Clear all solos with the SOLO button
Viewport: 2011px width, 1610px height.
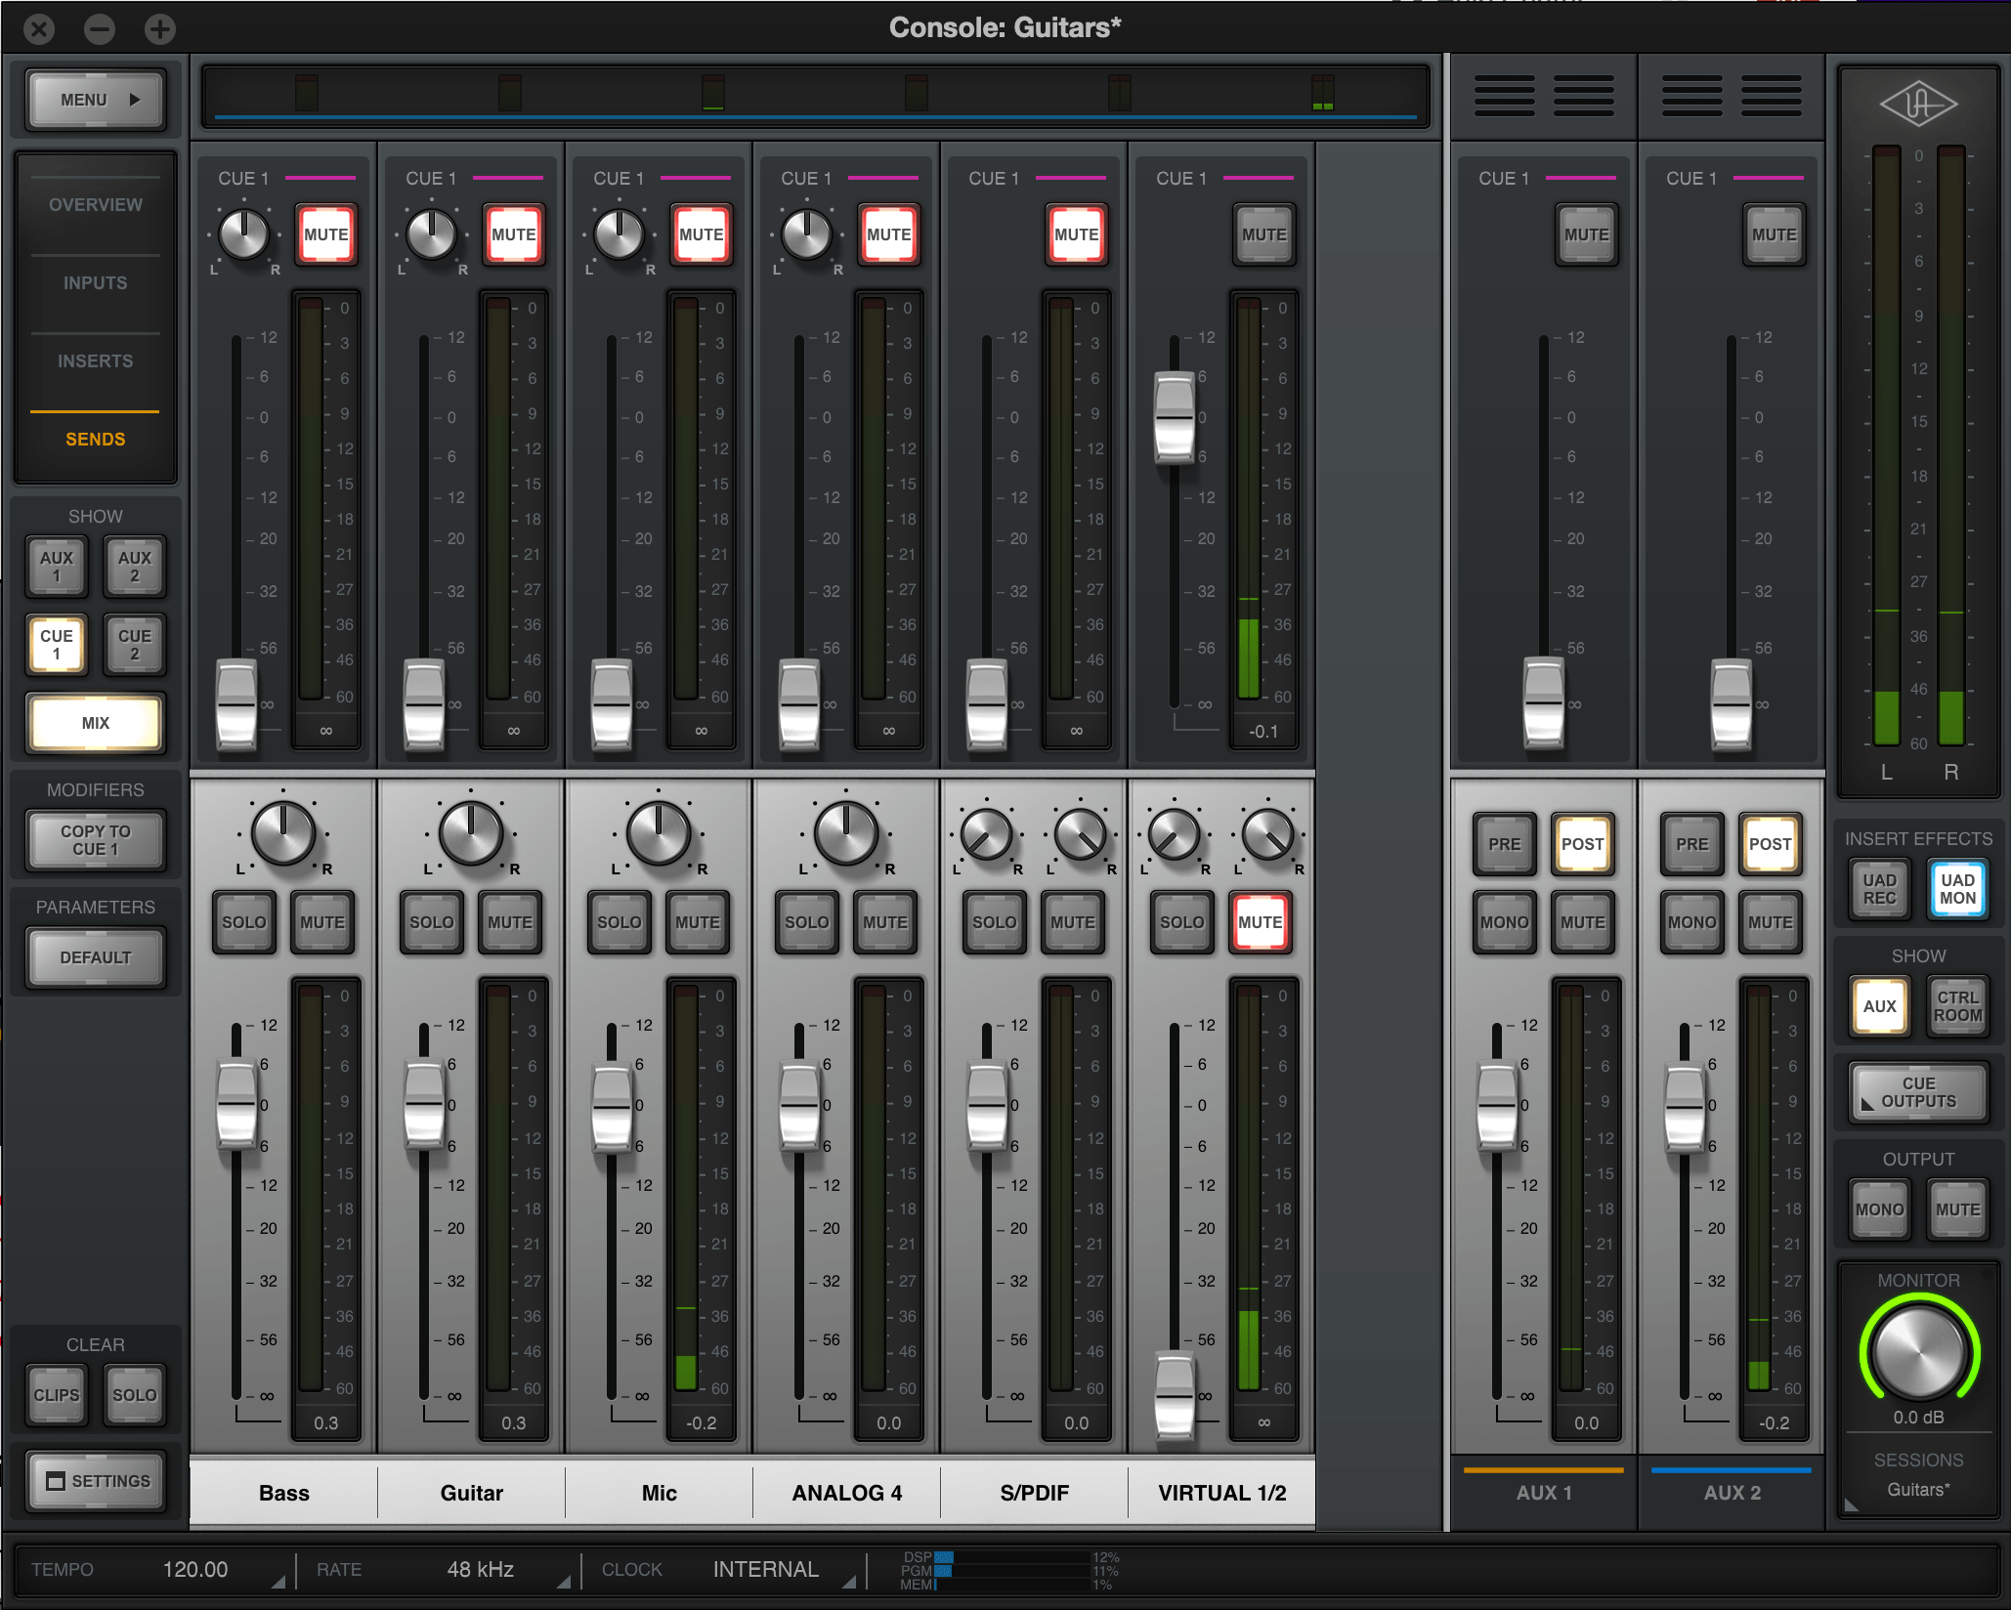point(135,1395)
